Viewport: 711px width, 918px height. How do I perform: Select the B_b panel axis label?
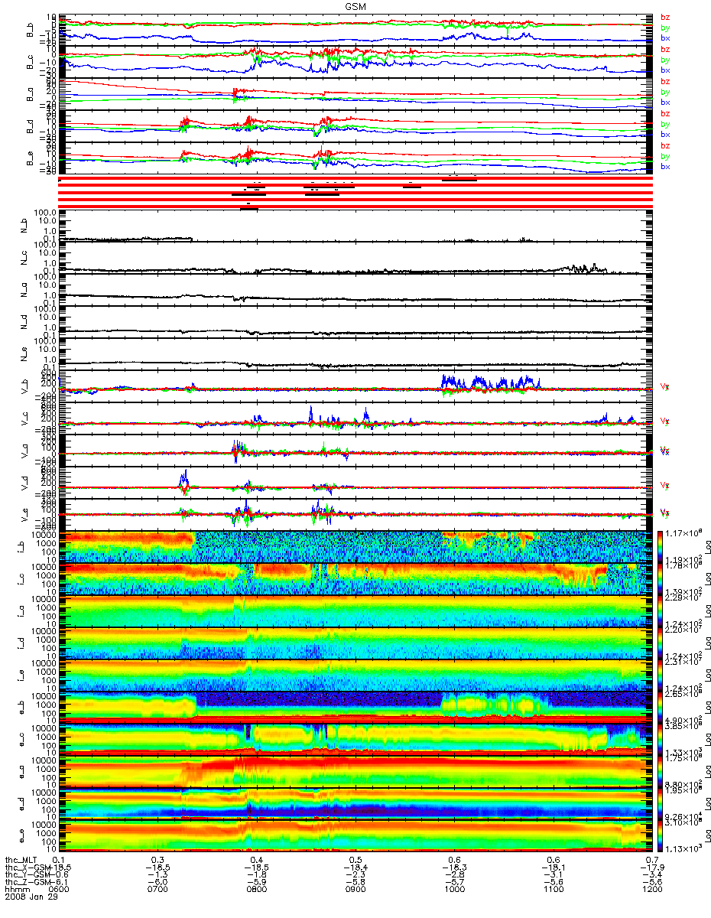tap(31, 31)
